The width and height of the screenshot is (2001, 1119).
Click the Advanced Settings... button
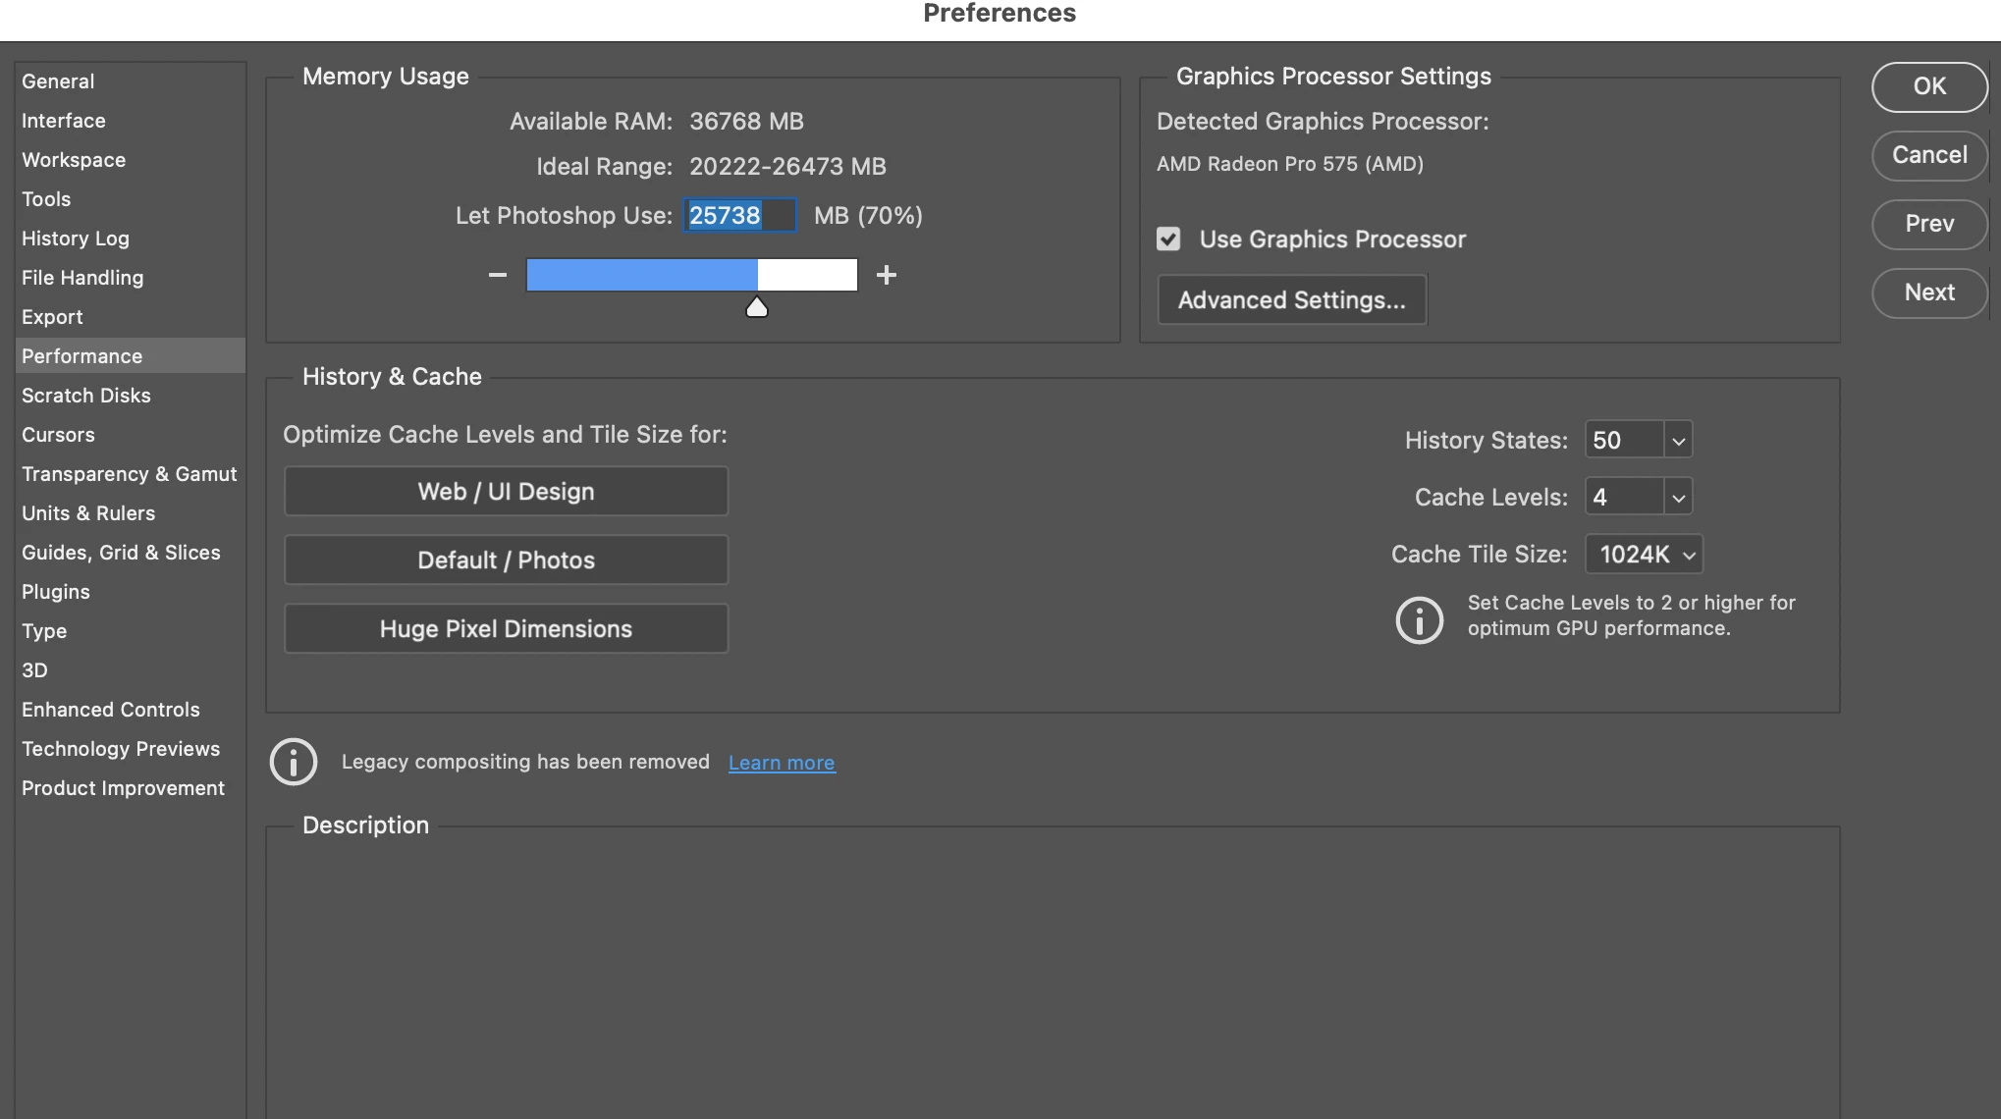pyautogui.click(x=1291, y=300)
